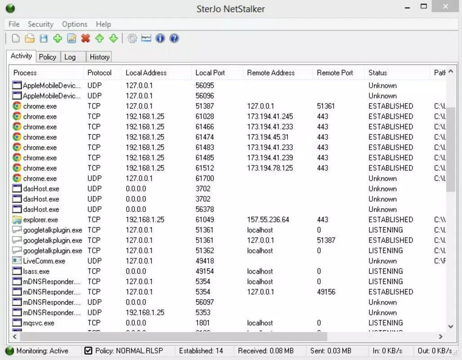Click the LiveComm.exe process icon
462x360 pixels.
click(17, 261)
